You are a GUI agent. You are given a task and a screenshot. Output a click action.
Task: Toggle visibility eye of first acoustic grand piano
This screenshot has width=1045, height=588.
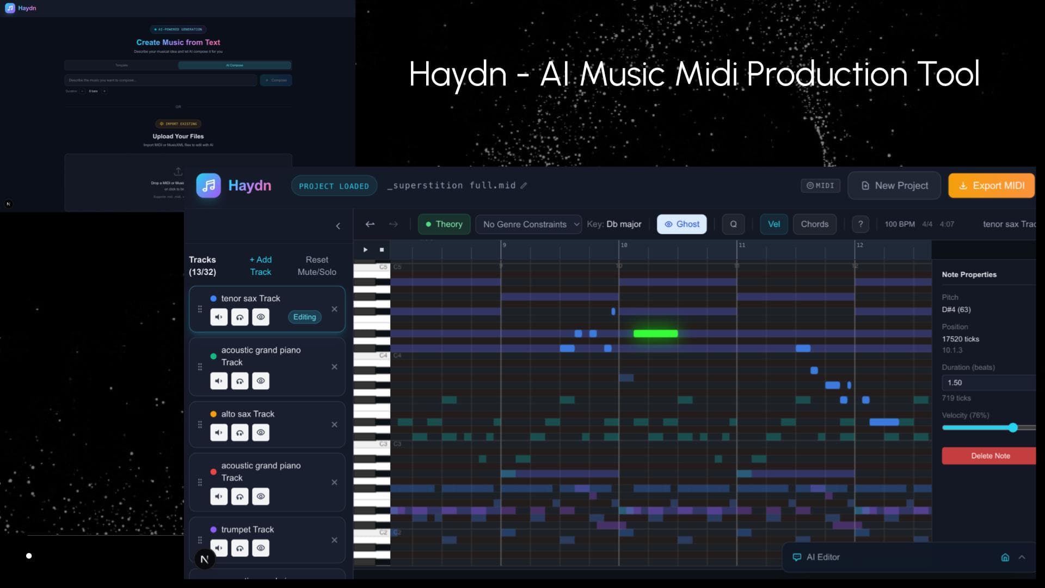click(261, 381)
